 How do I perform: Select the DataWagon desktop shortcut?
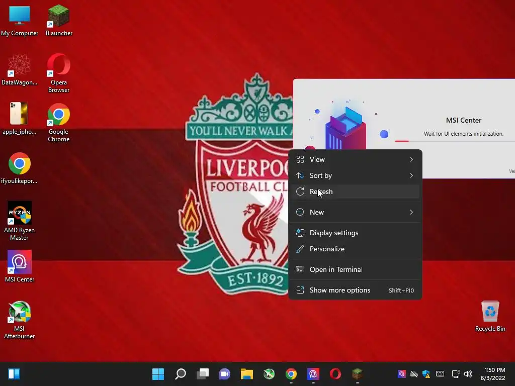point(20,70)
